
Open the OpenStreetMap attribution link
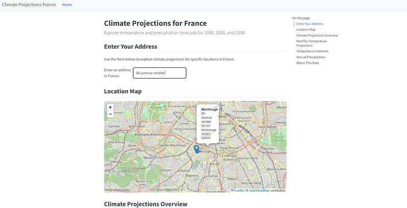[x=259, y=190]
